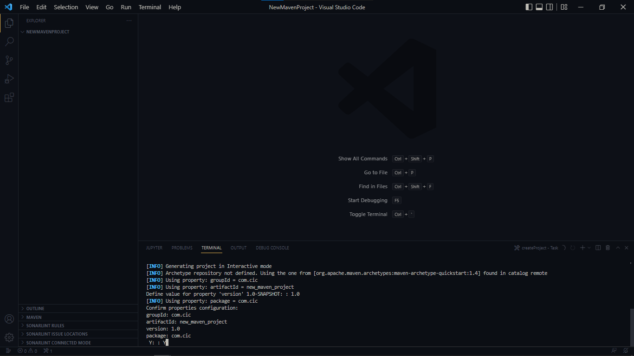The width and height of the screenshot is (634, 356).
Task: Click the errors and warnings status indicator
Action: click(27, 351)
